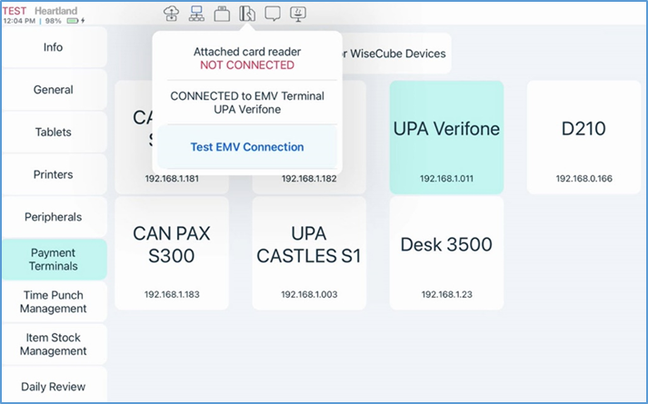
Task: Go to the General settings section
Action: 54,90
